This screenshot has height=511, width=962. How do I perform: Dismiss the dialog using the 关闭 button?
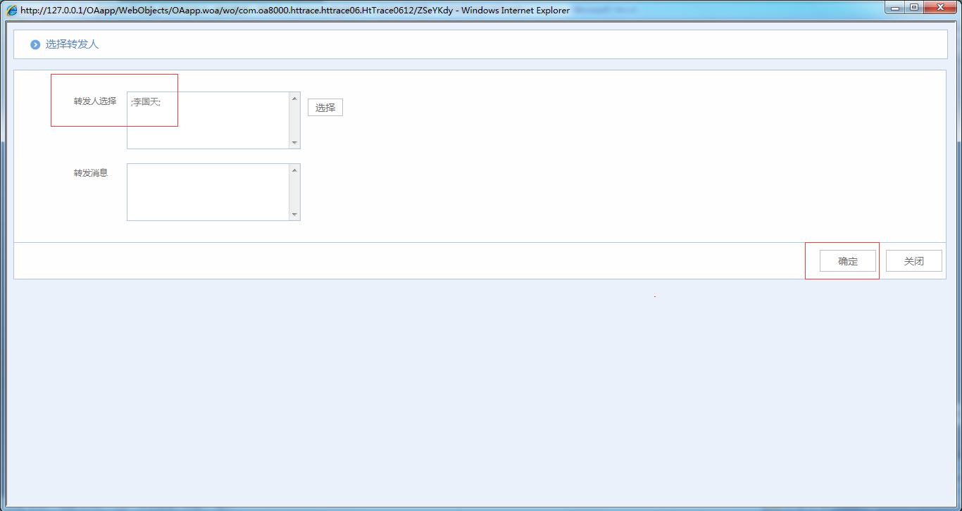click(x=913, y=261)
